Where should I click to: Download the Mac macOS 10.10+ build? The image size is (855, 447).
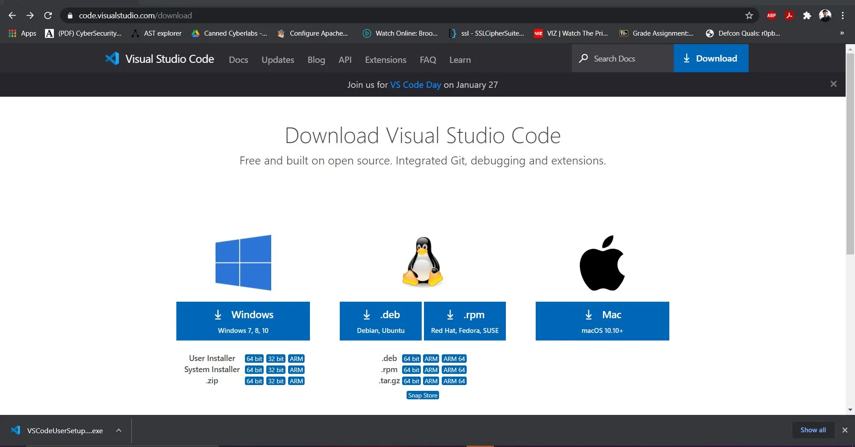pos(602,321)
